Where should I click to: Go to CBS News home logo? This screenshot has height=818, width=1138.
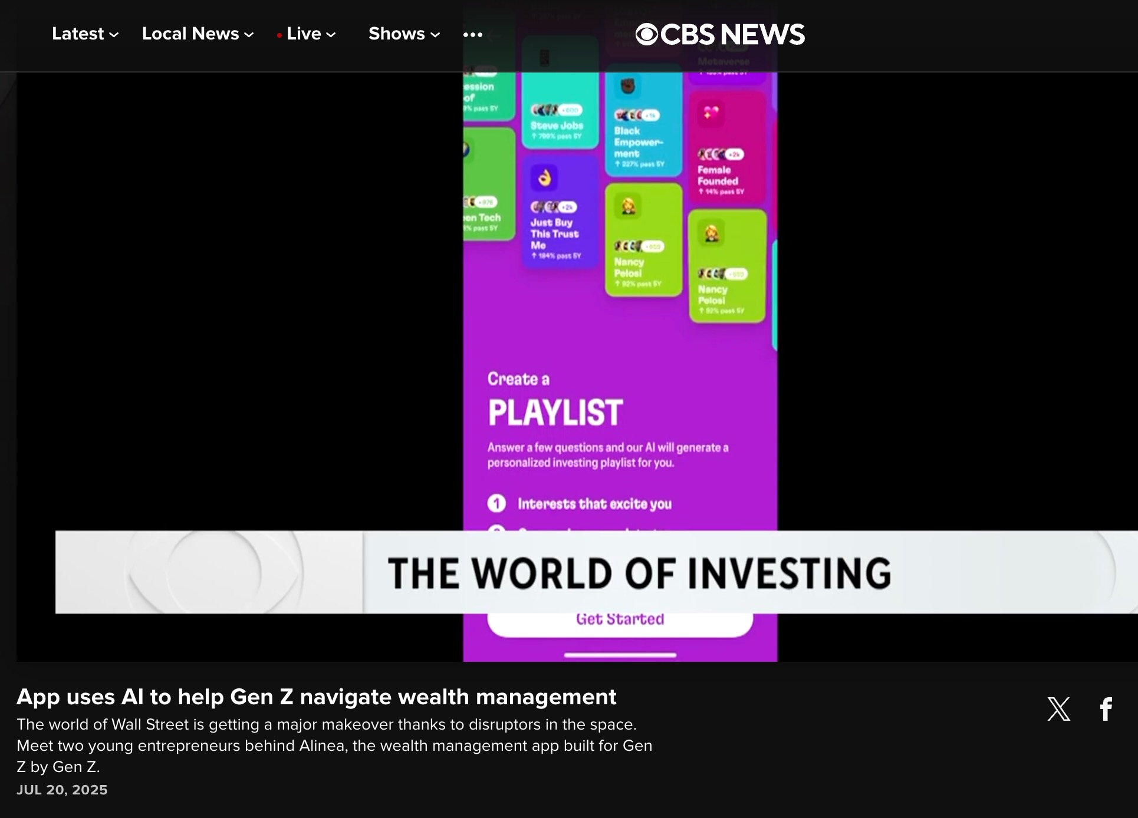(x=720, y=34)
